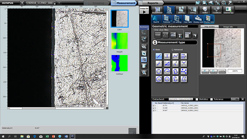The height and width of the screenshot is (139, 247).
Task: Select the Height map thumbnail
Action: (x=120, y=41)
